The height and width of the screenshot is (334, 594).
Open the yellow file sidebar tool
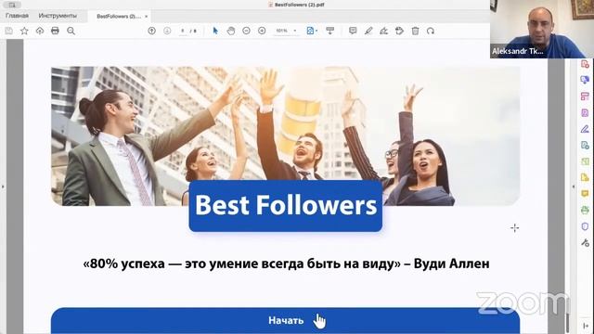585,177
